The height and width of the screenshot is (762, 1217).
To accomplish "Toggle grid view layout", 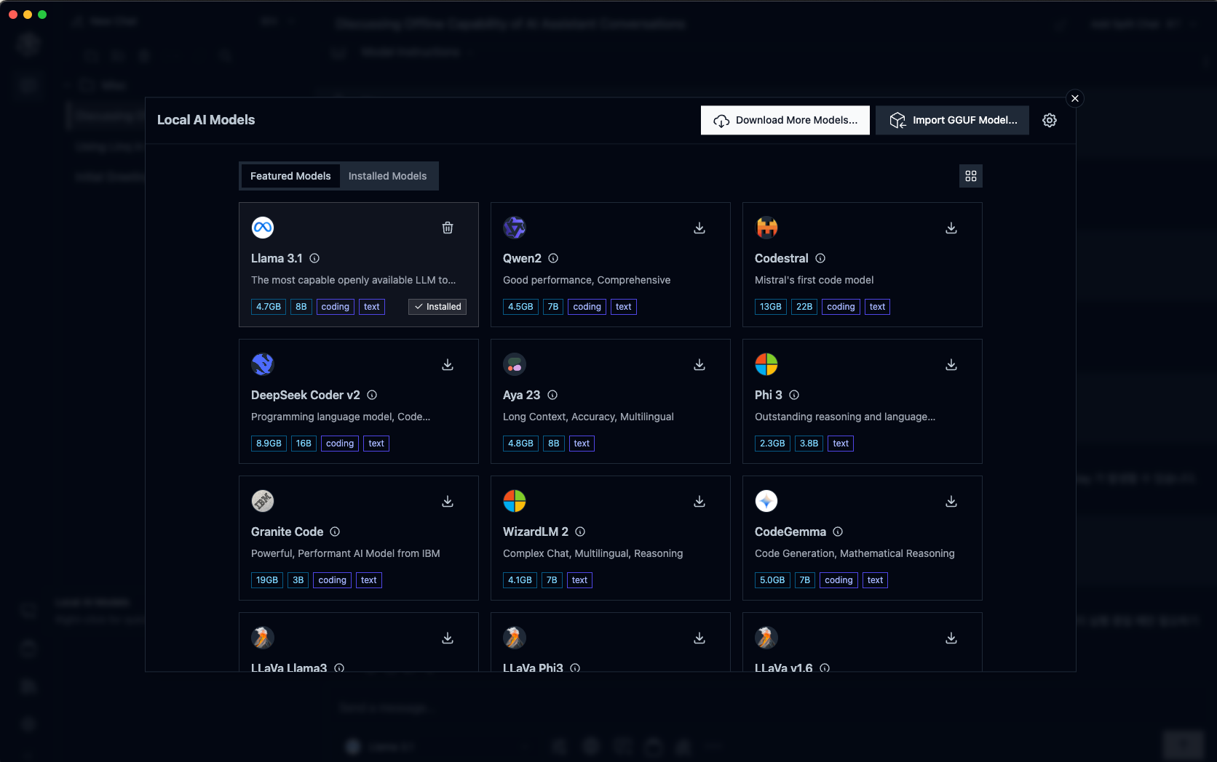I will tap(971, 176).
